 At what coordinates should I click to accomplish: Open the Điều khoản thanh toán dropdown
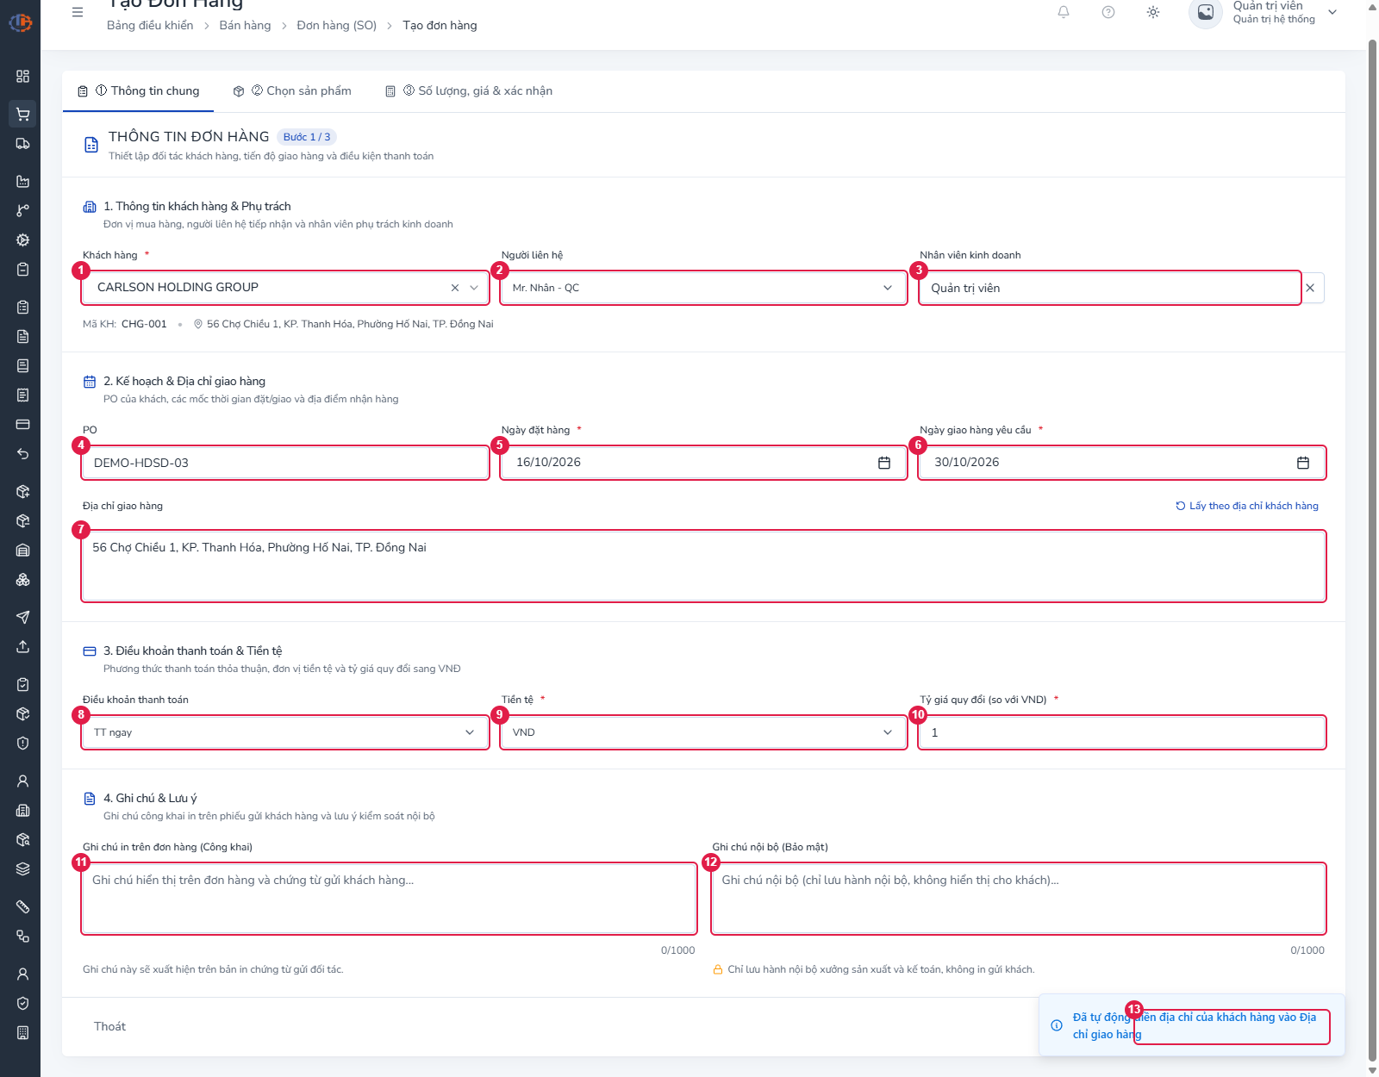point(285,732)
